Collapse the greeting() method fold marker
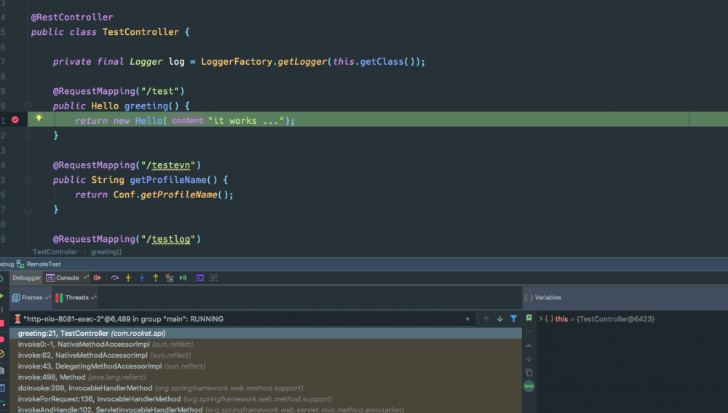 [27, 106]
